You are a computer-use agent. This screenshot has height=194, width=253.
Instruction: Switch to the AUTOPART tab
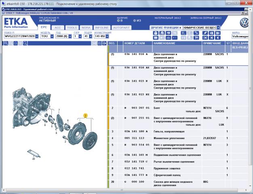pyautogui.click(x=121, y=28)
